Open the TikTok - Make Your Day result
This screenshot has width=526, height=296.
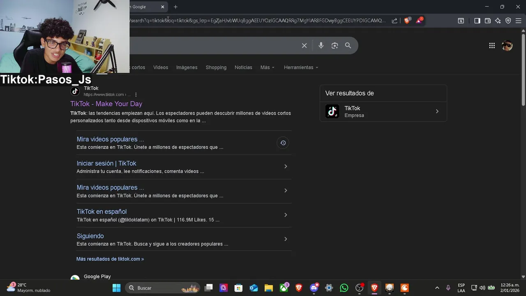(x=106, y=104)
